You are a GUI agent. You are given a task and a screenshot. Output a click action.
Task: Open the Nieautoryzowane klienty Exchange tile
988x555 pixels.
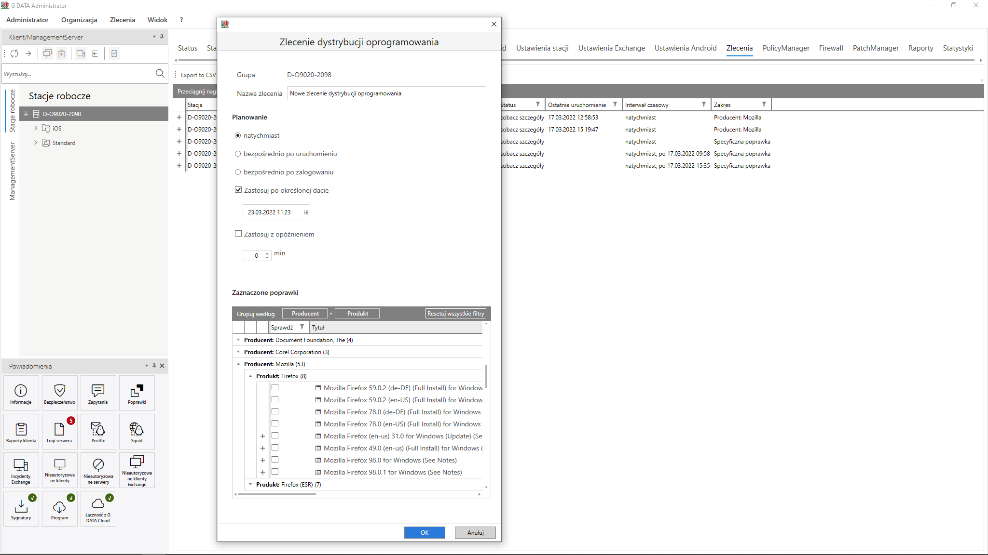pyautogui.click(x=137, y=470)
